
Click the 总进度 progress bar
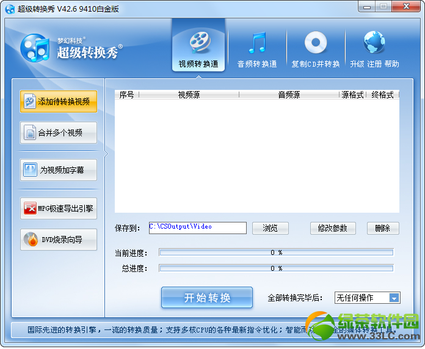coord(276,268)
